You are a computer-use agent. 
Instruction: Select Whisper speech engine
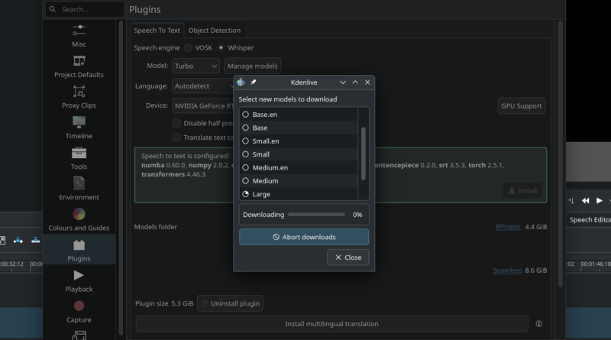[x=236, y=47]
